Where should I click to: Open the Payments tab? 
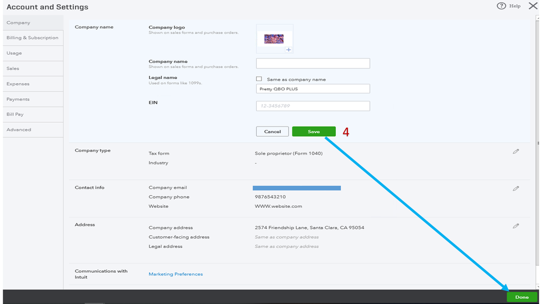pyautogui.click(x=33, y=100)
